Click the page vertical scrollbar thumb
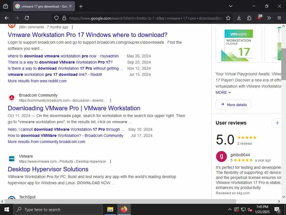 tap(283, 64)
